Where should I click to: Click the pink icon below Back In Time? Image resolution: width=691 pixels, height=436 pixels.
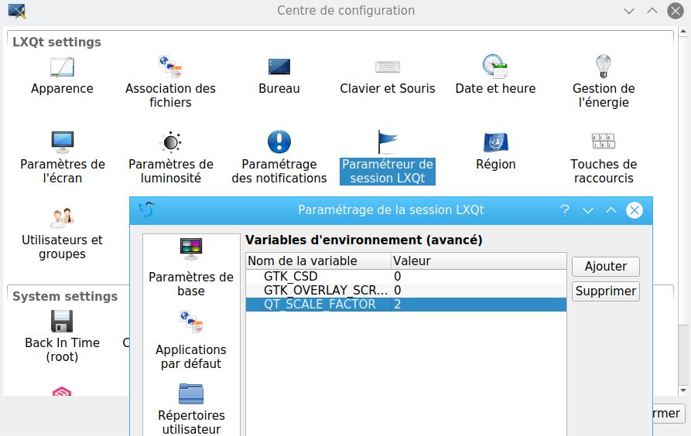62,390
